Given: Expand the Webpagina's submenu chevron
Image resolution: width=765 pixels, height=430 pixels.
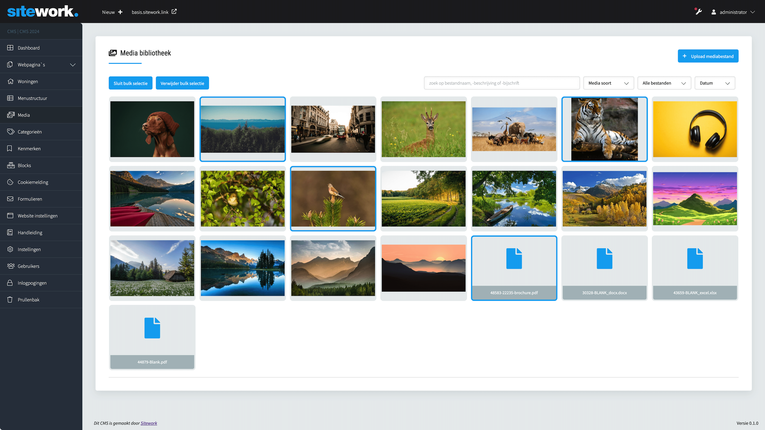Looking at the screenshot, I should (73, 65).
